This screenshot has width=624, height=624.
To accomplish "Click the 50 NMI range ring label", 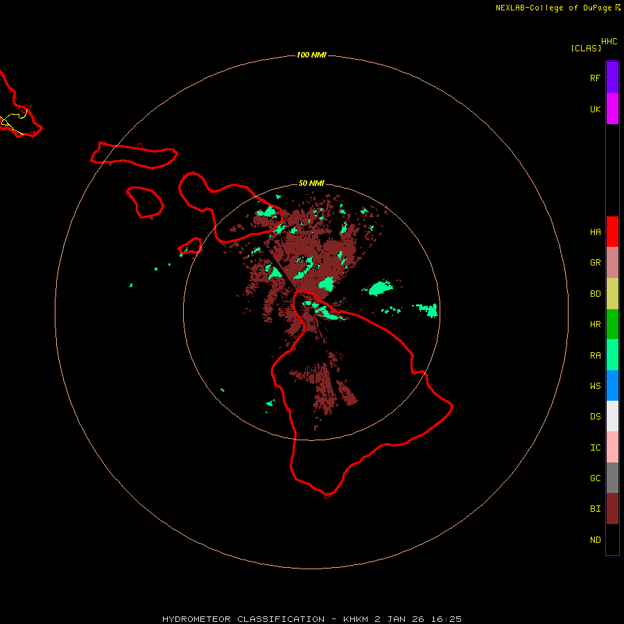I will point(311,183).
